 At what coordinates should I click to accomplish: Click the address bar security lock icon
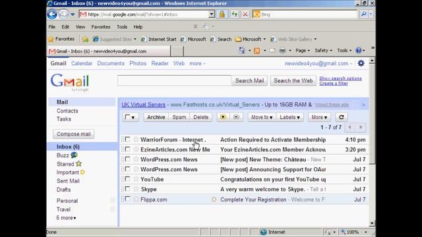point(222,14)
